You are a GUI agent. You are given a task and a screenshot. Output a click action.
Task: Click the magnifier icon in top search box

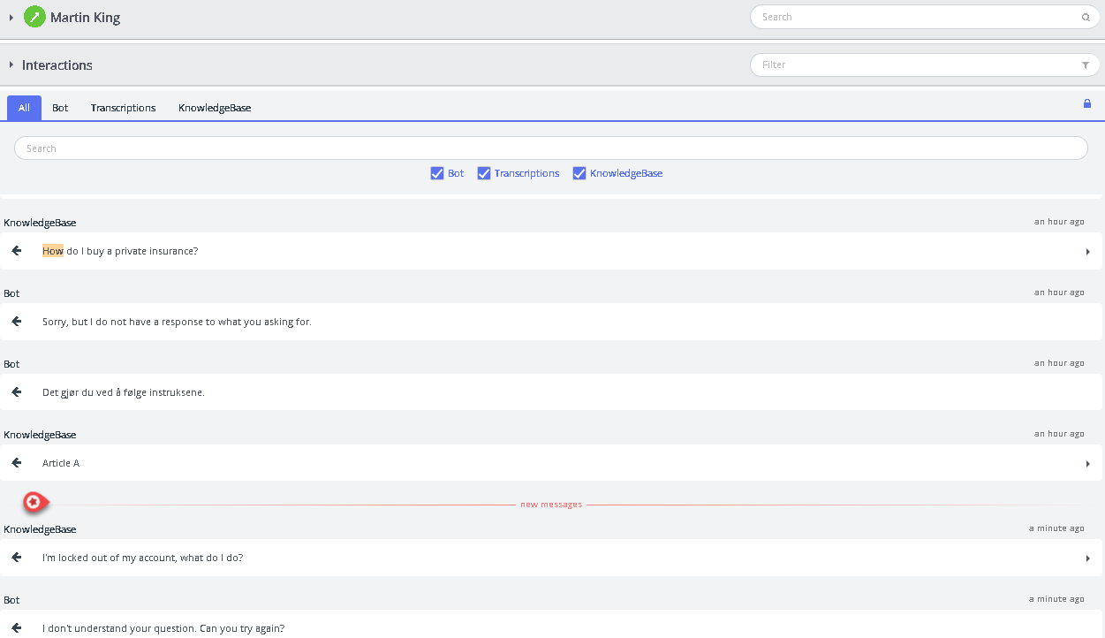(1086, 17)
